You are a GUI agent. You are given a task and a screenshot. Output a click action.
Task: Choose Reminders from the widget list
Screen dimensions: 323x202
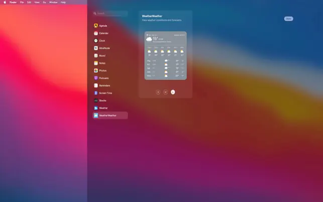click(104, 85)
